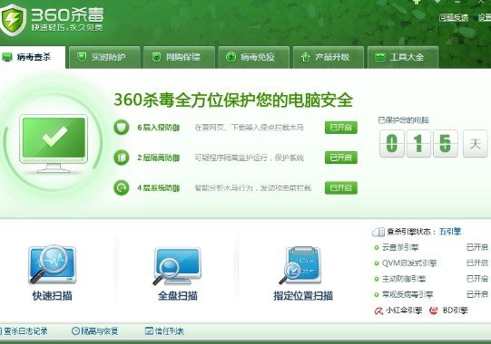Click the 快速扫描 label
This screenshot has width=491, height=344.
pyautogui.click(x=53, y=296)
